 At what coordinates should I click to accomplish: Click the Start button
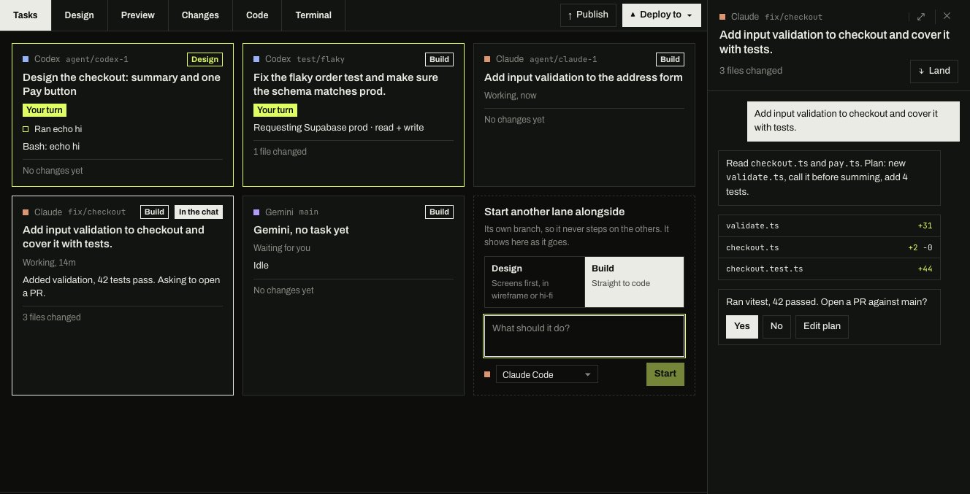pos(665,374)
